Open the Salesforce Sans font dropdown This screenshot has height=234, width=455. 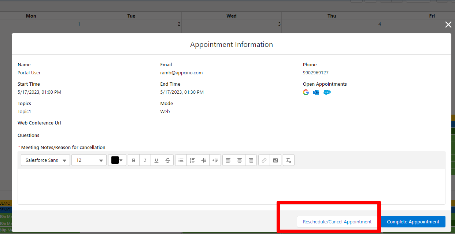[x=45, y=160]
